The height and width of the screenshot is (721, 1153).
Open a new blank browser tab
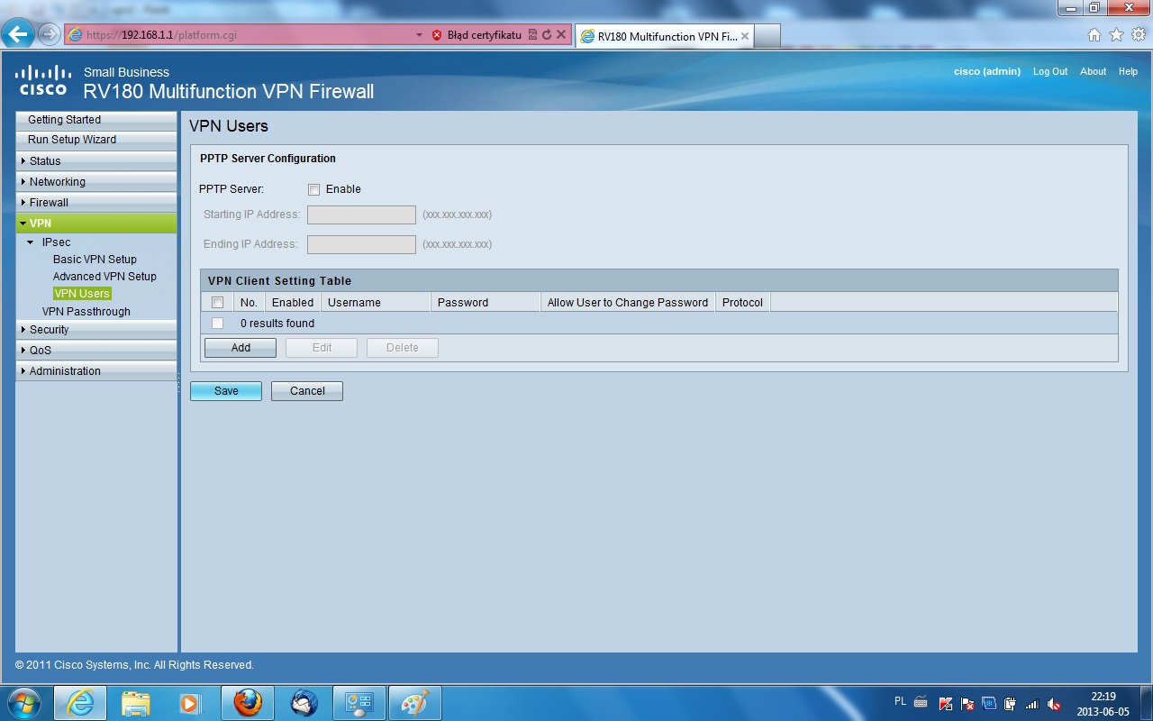767,36
